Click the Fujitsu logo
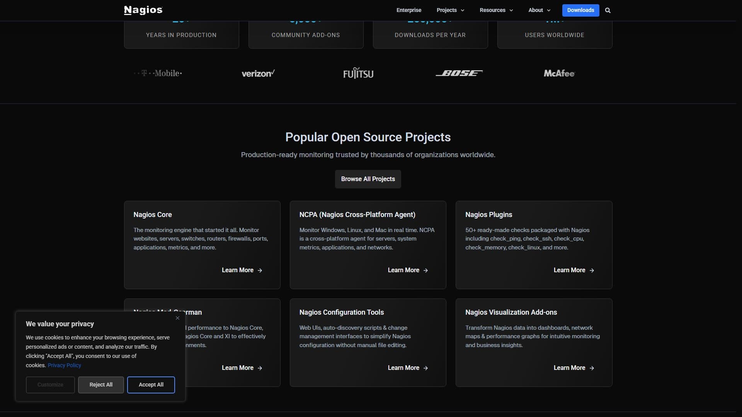Image resolution: width=742 pixels, height=417 pixels. tap(358, 73)
